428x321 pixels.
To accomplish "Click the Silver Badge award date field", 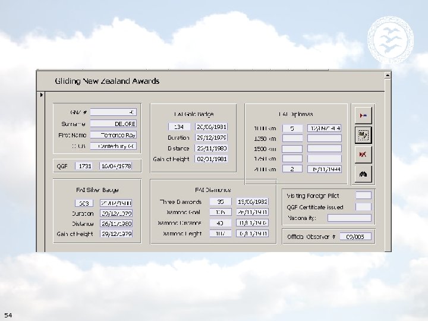I will (x=117, y=203).
